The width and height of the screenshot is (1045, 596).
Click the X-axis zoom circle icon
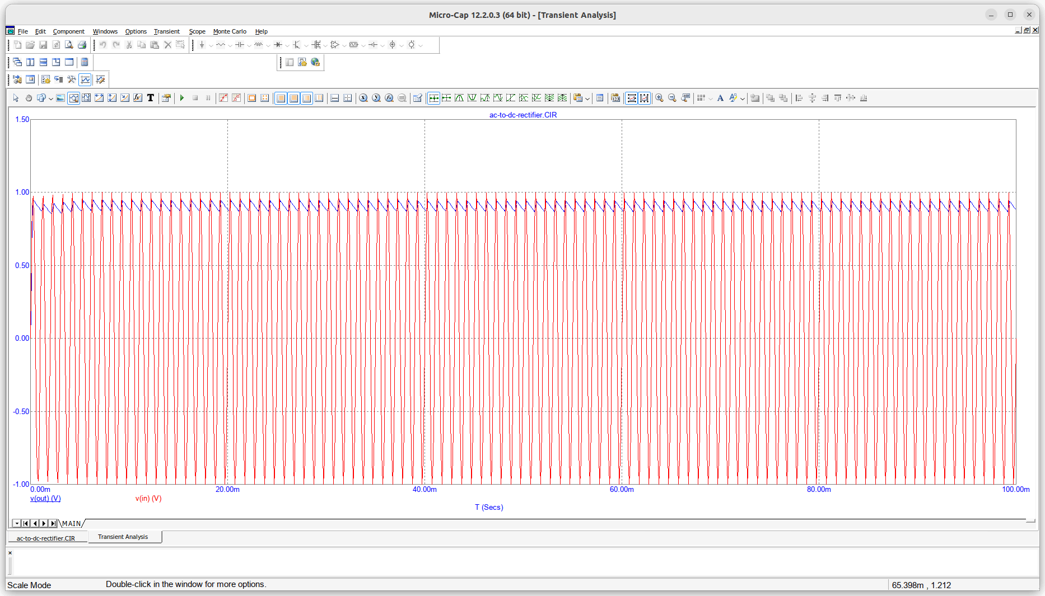click(x=363, y=98)
